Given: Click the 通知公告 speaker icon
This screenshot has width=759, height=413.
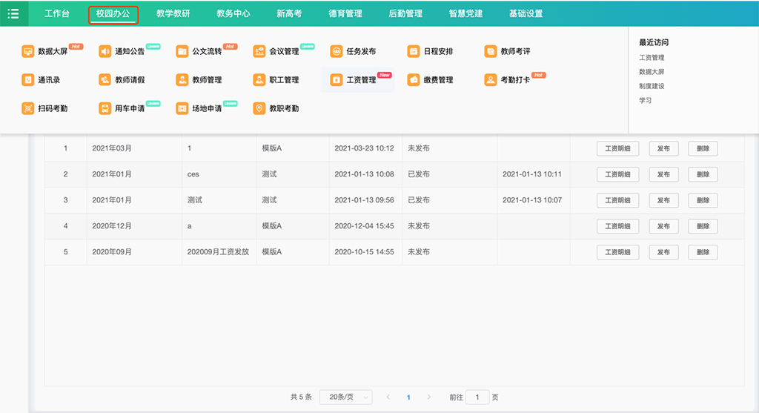Looking at the screenshot, I should tap(105, 51).
